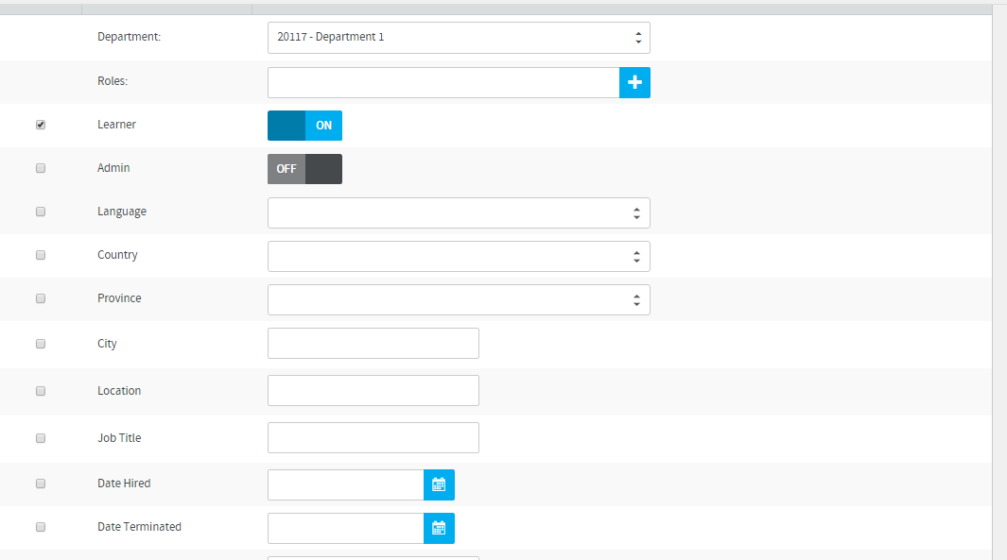Click the 'Country' label text
Screen dimensions: 1007x560
(117, 255)
